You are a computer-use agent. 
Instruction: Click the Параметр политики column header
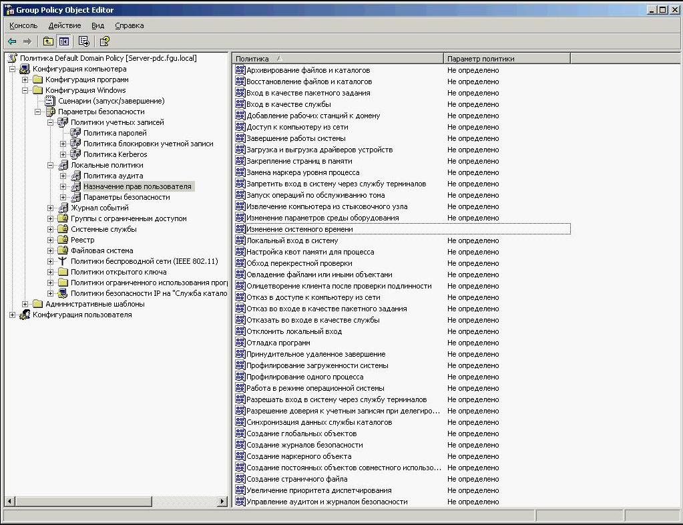click(506, 59)
